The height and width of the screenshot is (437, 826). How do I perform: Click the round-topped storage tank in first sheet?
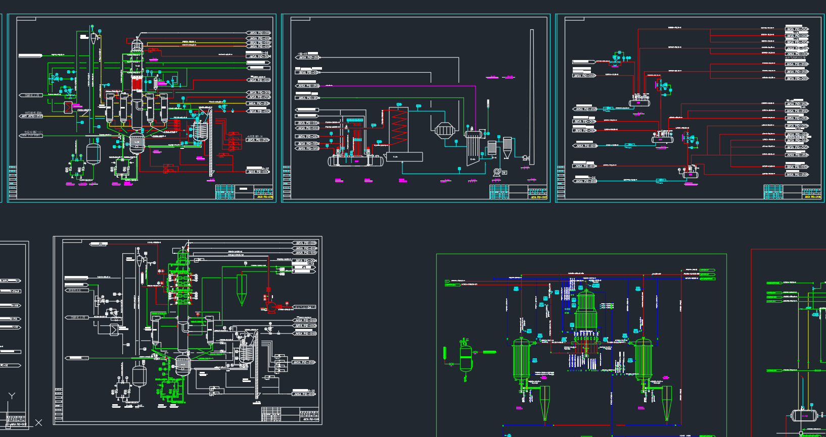tap(94, 153)
